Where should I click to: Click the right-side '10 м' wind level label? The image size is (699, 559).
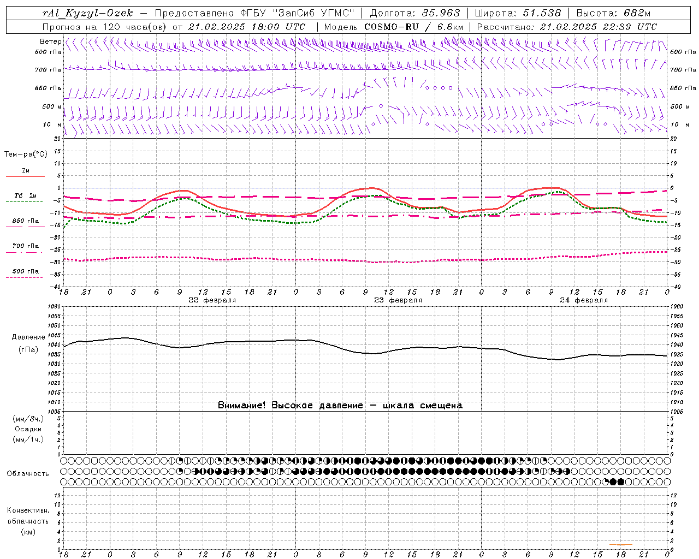point(679,124)
